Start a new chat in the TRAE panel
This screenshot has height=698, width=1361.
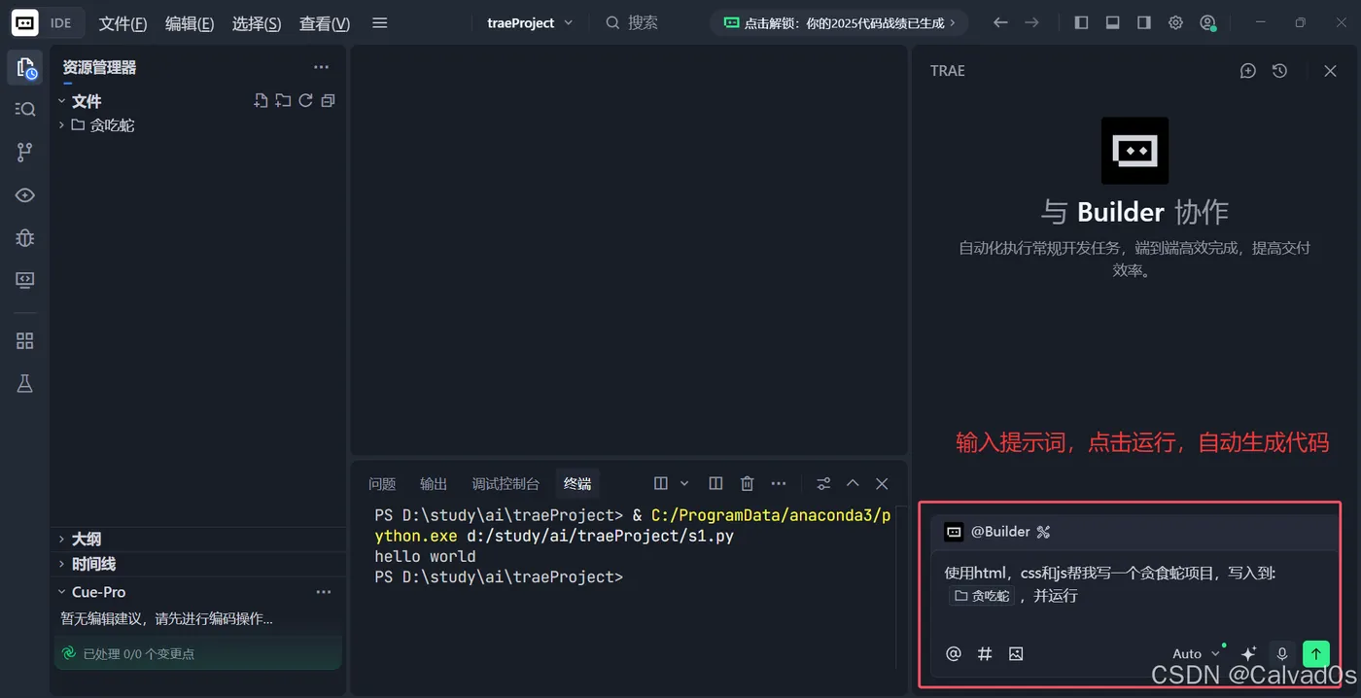click(1248, 71)
